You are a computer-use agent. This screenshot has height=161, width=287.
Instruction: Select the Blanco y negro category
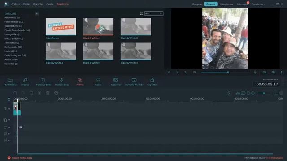coord(14,39)
